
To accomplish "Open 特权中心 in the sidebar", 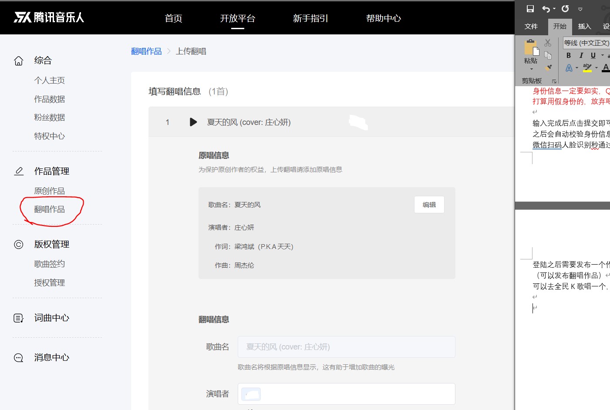I will 50,136.
